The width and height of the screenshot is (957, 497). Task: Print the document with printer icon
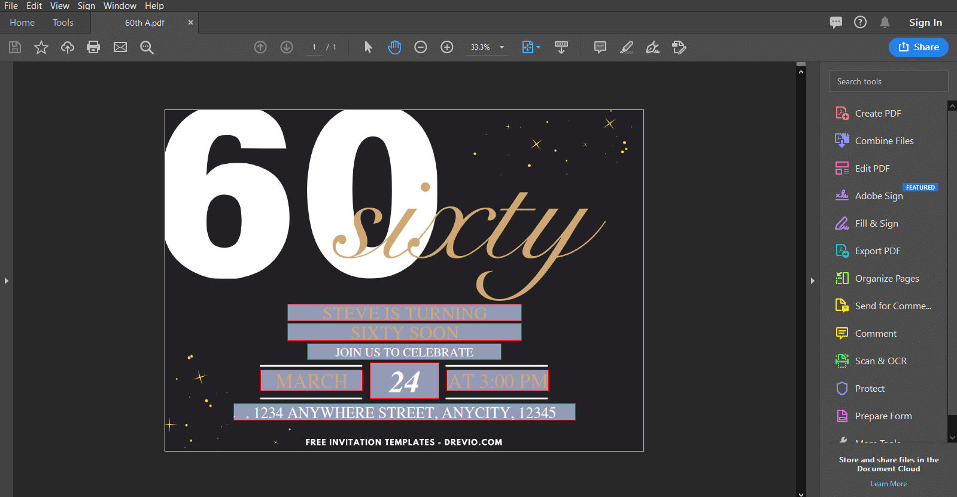tap(93, 47)
